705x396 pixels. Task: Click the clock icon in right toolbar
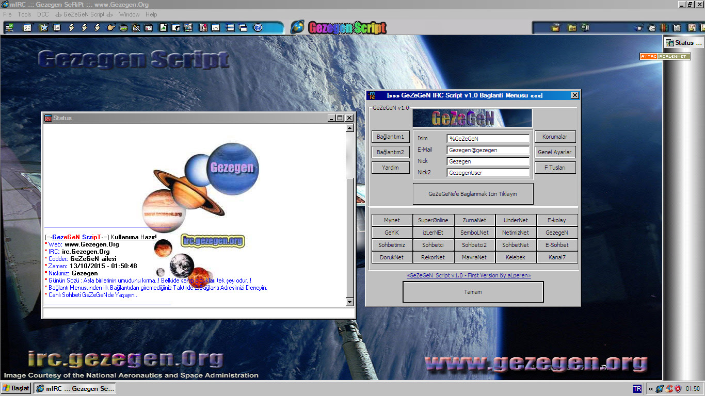652,28
